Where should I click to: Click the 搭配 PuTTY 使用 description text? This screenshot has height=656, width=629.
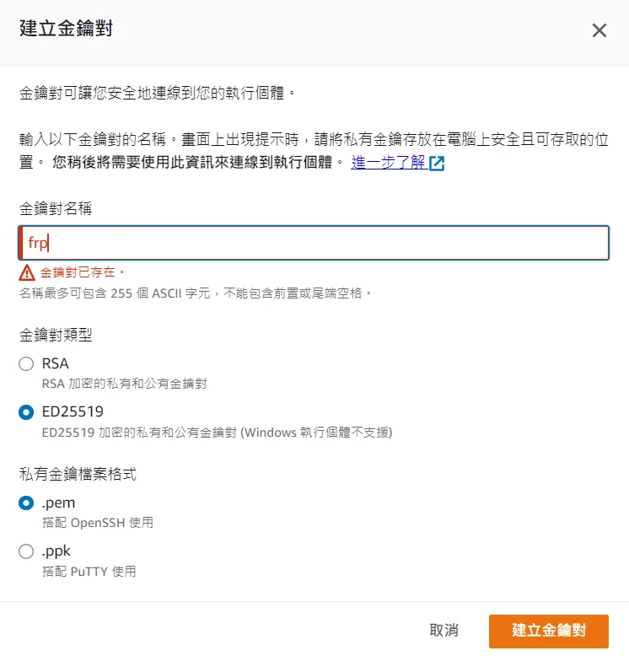89,572
